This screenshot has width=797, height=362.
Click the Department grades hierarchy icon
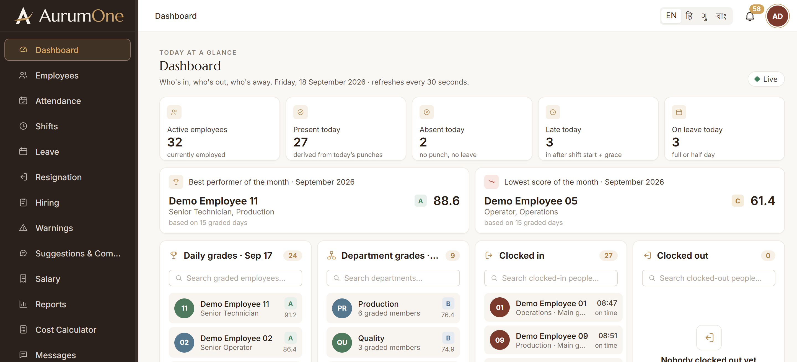(331, 255)
